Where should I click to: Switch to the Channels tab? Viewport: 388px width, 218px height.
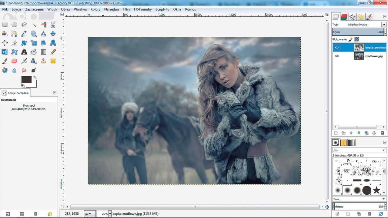pos(344,17)
